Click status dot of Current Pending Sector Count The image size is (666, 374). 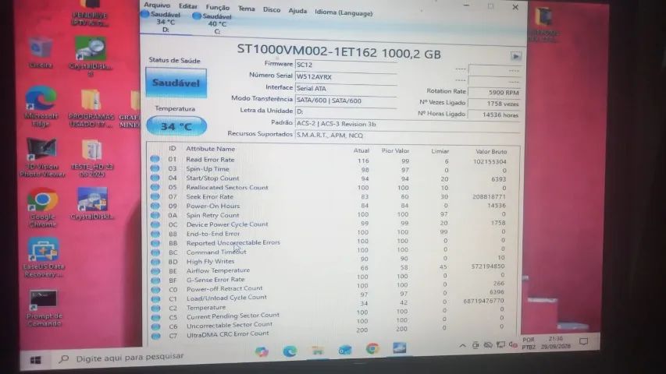pyautogui.click(x=155, y=318)
